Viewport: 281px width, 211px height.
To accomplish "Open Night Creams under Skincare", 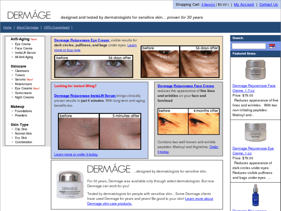I will 24,97.
